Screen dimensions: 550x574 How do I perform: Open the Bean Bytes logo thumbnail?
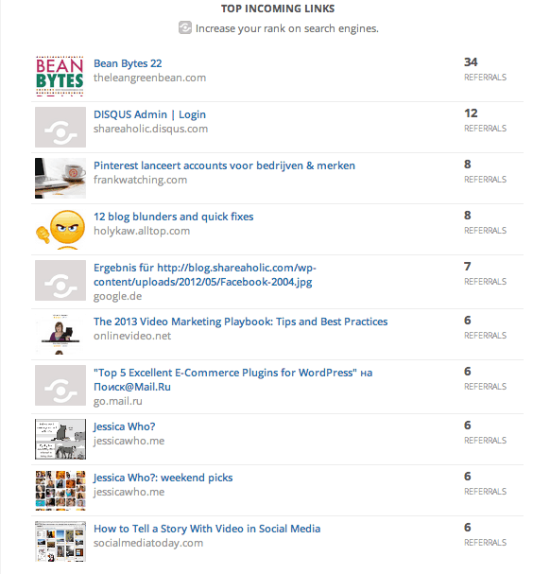[60, 77]
